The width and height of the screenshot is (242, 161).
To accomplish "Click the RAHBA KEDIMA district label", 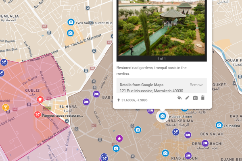I will click(177, 121).
